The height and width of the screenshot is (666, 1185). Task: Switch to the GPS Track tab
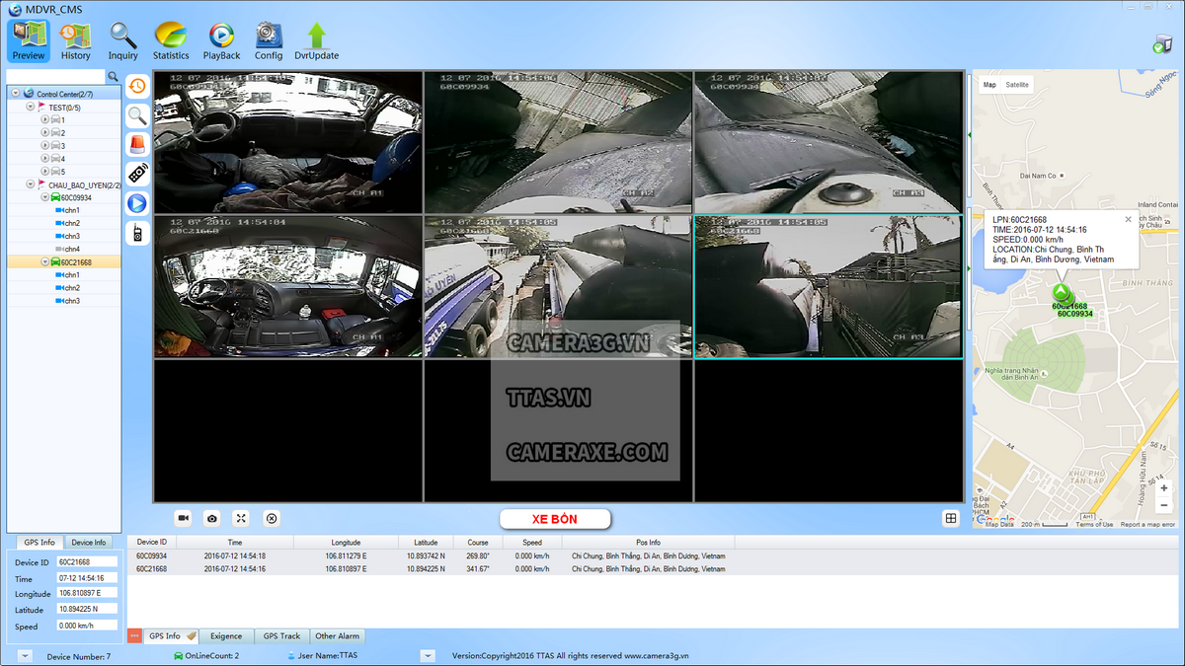coord(281,636)
